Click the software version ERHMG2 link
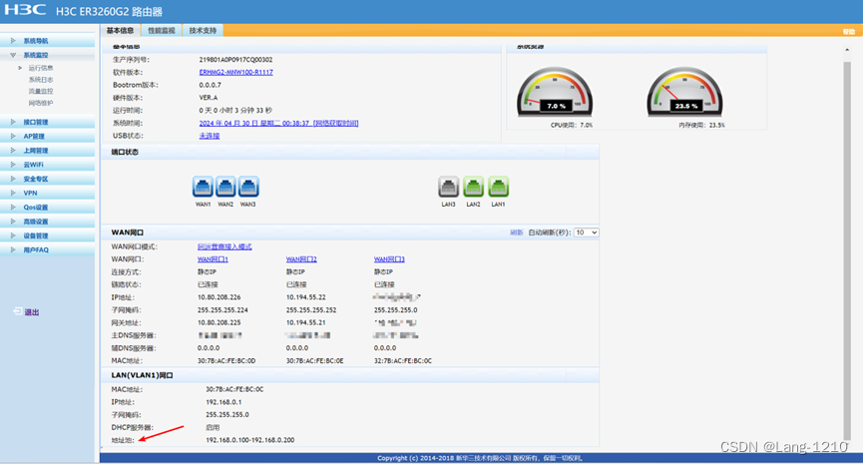 pos(236,72)
